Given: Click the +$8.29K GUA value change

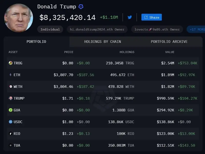Looking at the screenshot, I should click(185, 110).
